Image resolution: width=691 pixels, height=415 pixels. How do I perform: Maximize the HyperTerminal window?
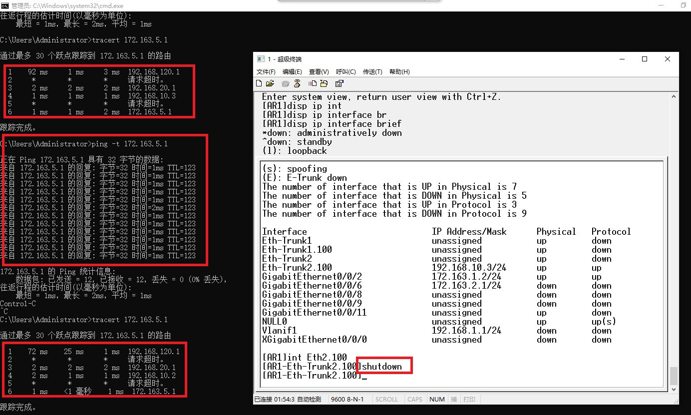(x=645, y=59)
